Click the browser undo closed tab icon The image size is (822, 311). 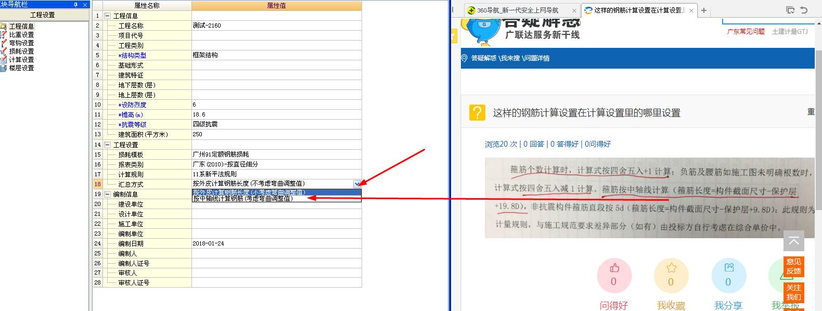click(x=804, y=10)
